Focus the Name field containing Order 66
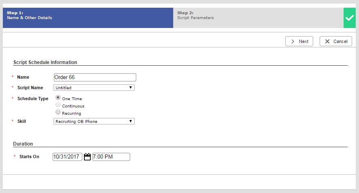359x193 pixels. pyautogui.click(x=95, y=77)
